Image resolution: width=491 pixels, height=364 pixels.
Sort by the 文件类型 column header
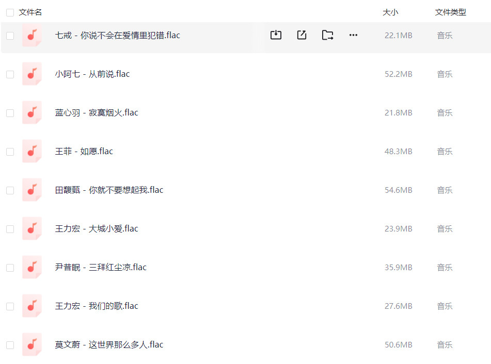(x=451, y=12)
